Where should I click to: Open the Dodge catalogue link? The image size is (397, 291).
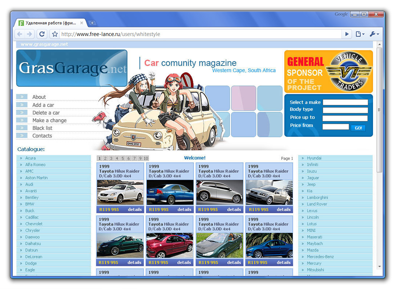(x=31, y=263)
